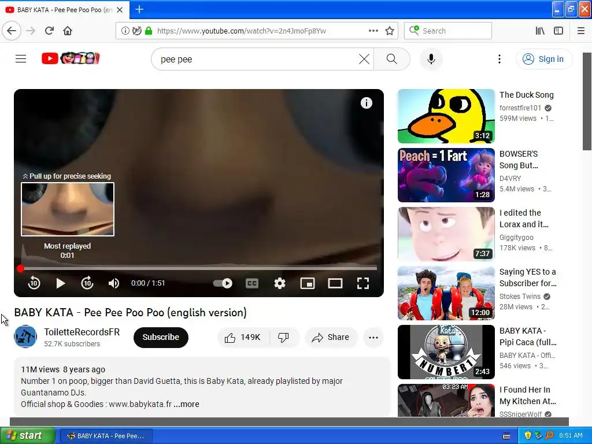Show video info cards icon

(x=366, y=103)
